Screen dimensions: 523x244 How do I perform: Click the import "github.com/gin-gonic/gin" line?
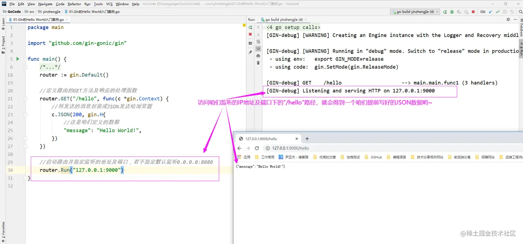pyautogui.click(x=77, y=43)
